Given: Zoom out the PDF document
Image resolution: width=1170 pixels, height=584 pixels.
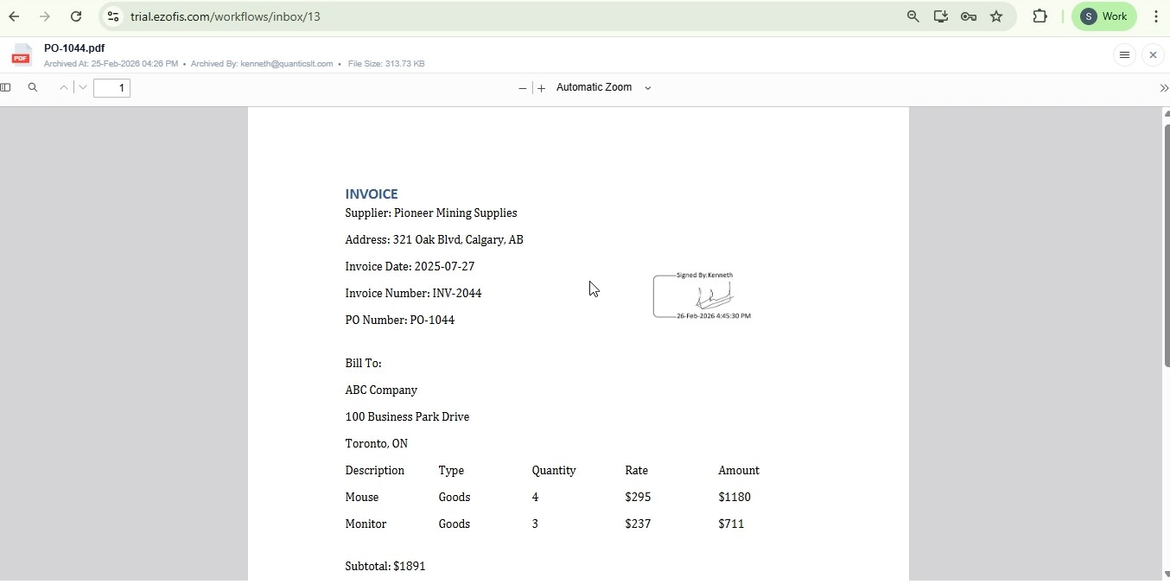Looking at the screenshot, I should click(522, 89).
